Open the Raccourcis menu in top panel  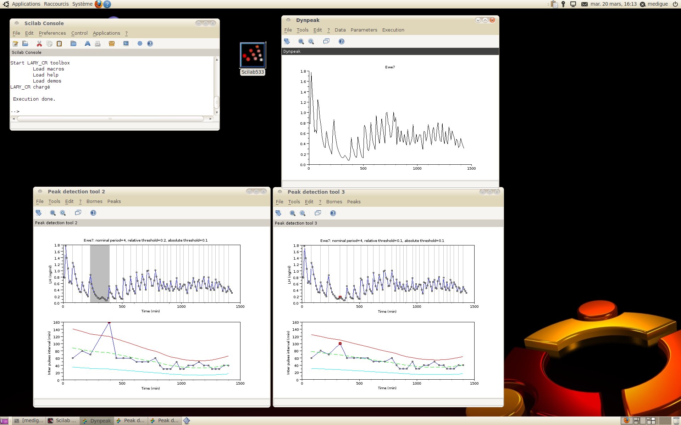tap(56, 4)
